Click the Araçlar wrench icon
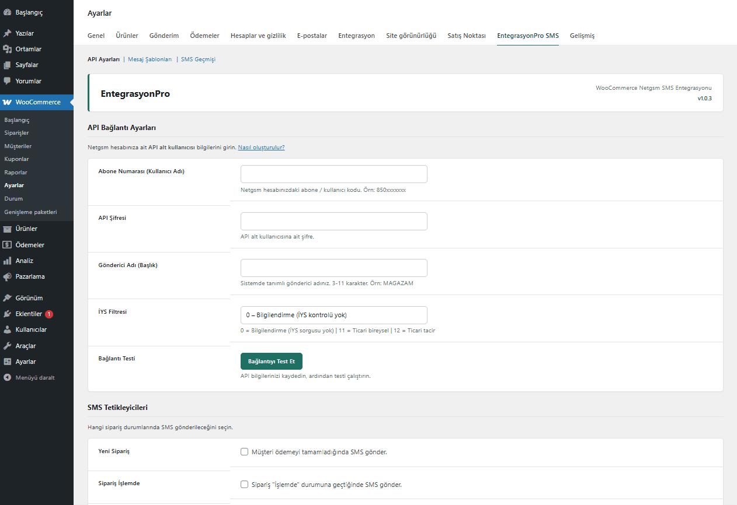The width and height of the screenshot is (737, 505). 7,346
